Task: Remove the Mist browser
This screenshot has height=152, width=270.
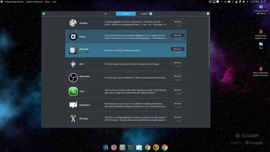Action: [177, 62]
